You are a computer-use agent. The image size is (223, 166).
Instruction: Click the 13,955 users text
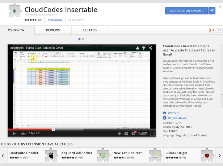[75, 20]
